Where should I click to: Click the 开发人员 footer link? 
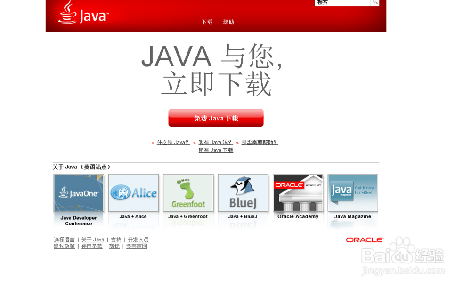pyautogui.click(x=138, y=239)
